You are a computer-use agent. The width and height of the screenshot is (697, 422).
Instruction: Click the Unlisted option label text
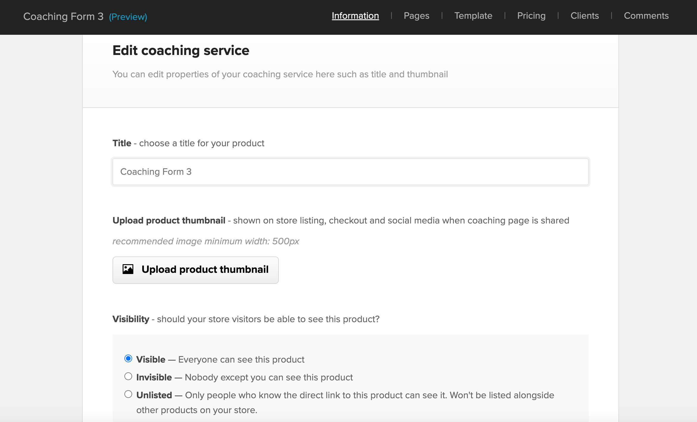tap(154, 395)
